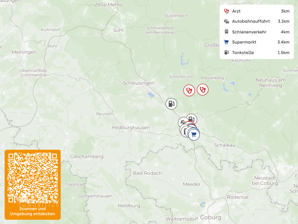
Task: Select the gas station marker southeast of Schleusingen
Action: point(171,104)
